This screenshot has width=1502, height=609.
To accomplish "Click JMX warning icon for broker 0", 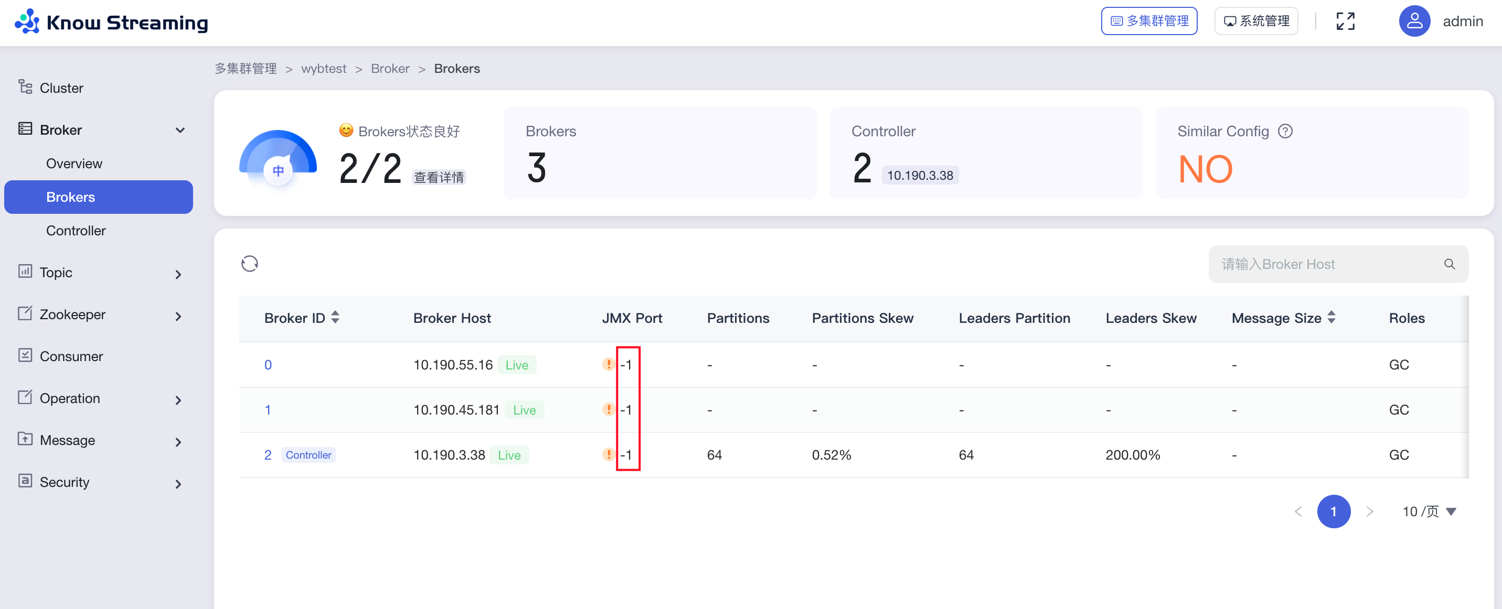I will tap(608, 364).
